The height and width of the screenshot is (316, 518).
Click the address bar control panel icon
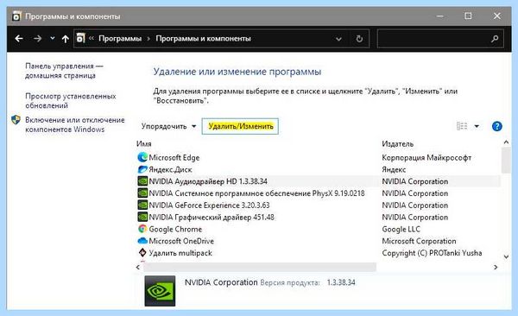[x=80, y=38]
